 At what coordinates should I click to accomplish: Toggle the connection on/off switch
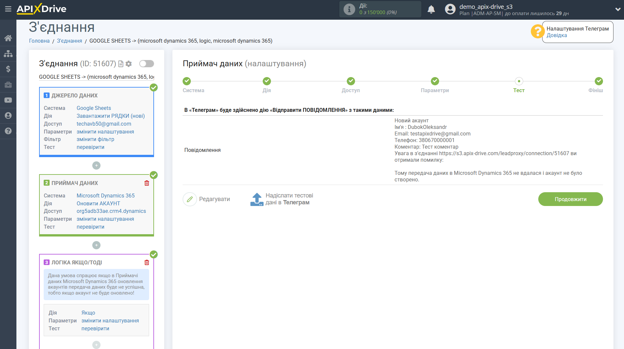click(146, 64)
